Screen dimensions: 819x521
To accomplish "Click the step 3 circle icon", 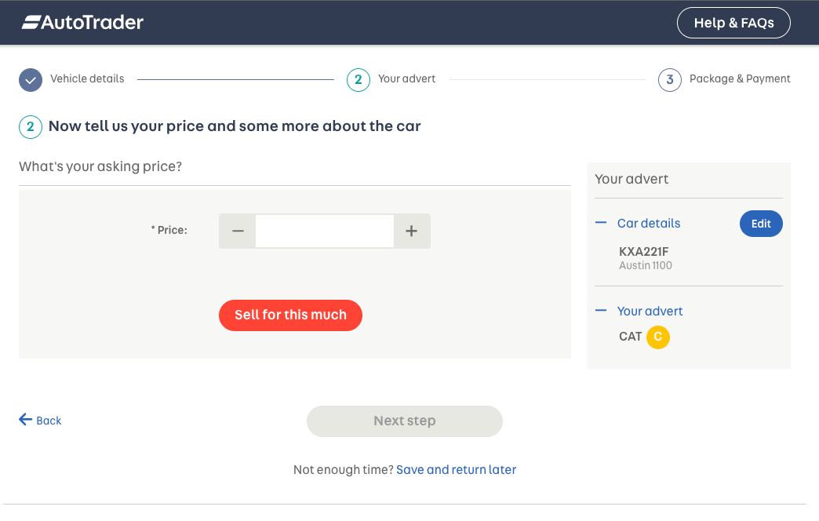I will [669, 79].
